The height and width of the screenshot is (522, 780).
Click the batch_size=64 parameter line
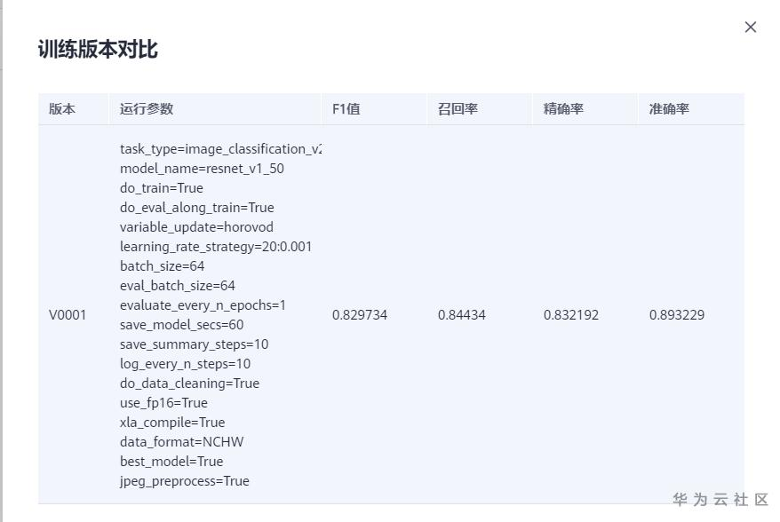coord(163,266)
